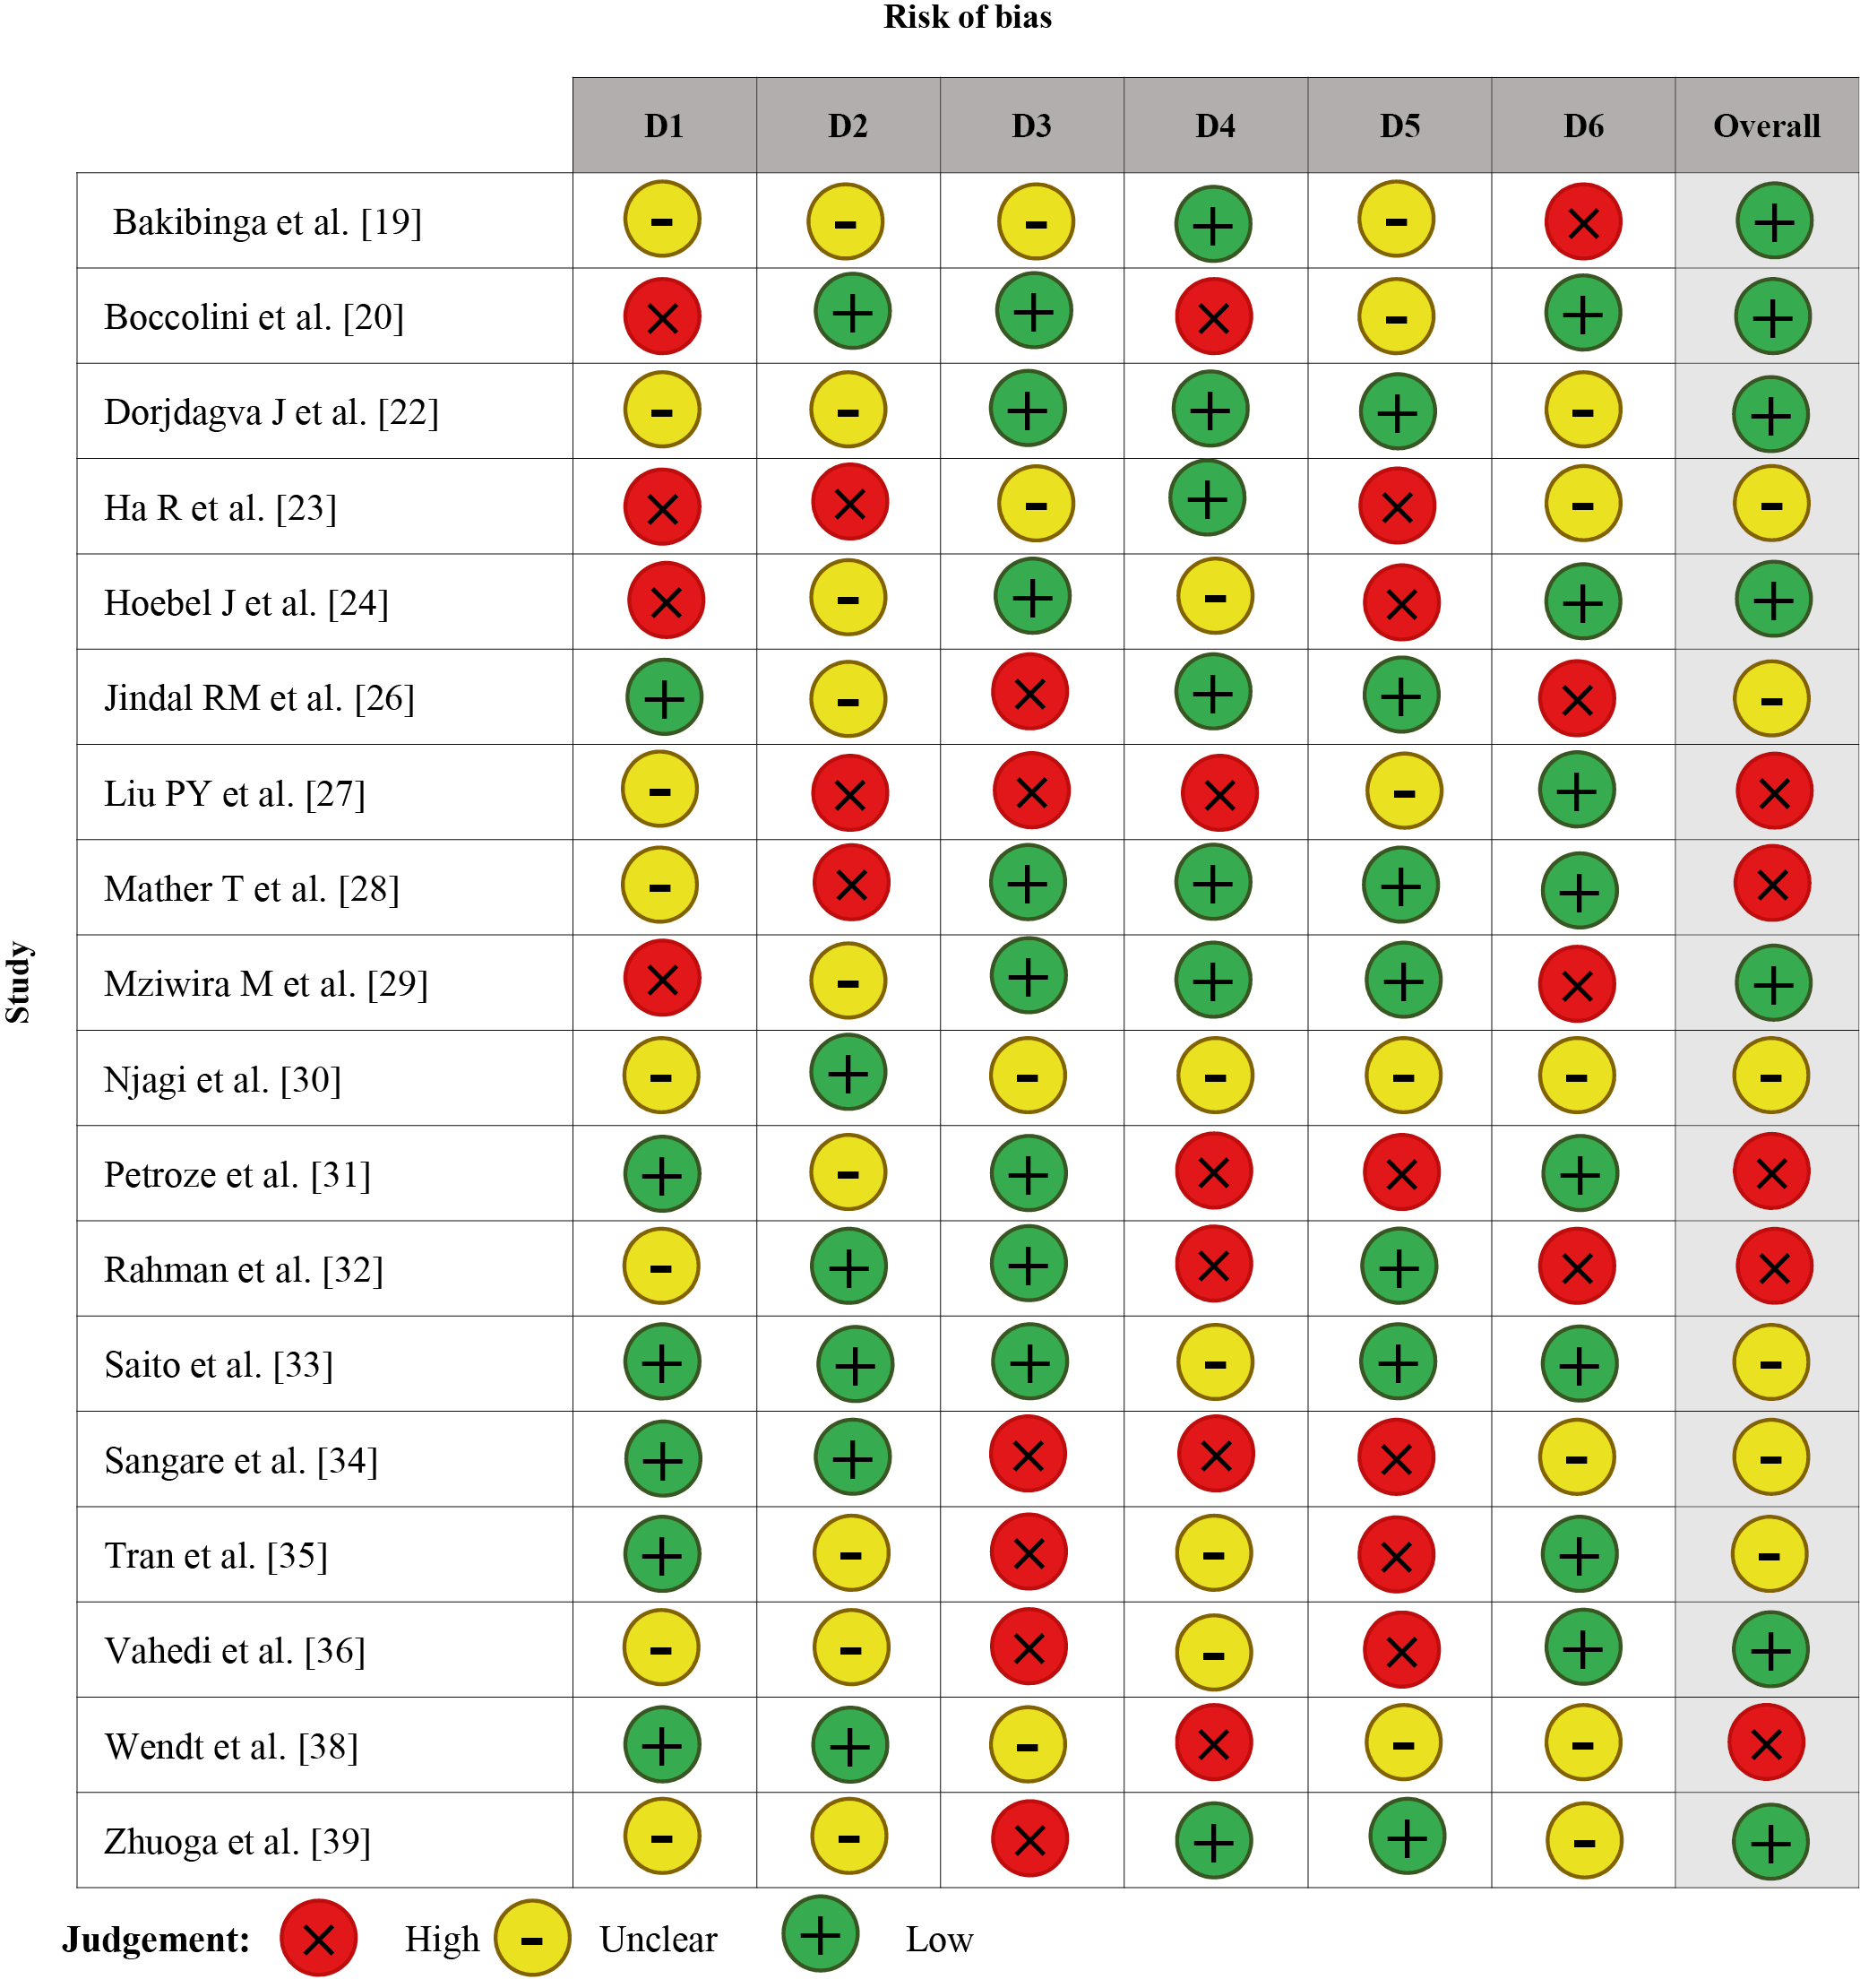Screen dimensions: 1860x1988
Task: Click the green Low legend swatch
Action: click(x=820, y=1934)
